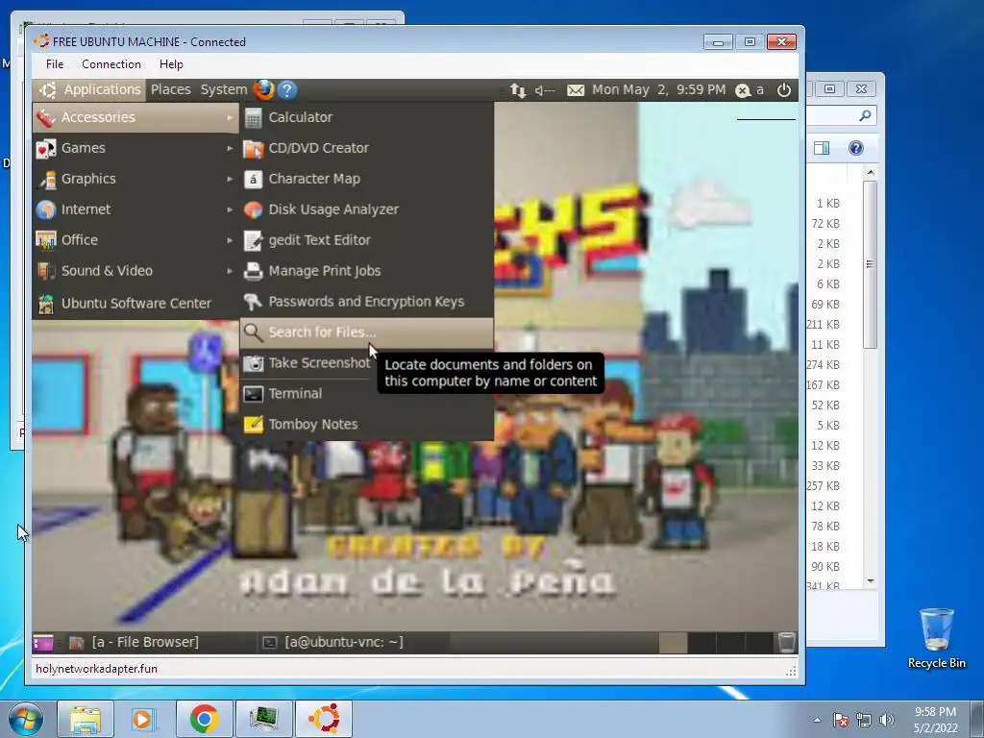The height and width of the screenshot is (738, 984).
Task: Click the date and time in Ubuntu panel
Action: click(x=658, y=89)
